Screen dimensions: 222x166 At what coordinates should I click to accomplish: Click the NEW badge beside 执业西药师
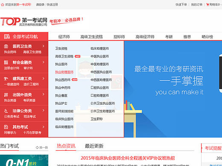click(x=75, y=80)
